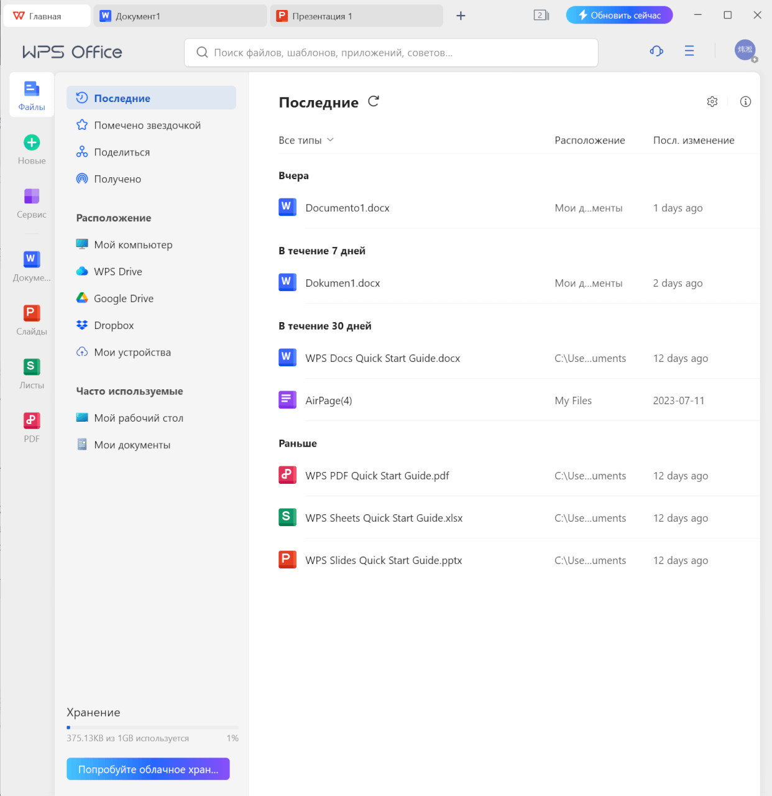Image resolution: width=772 pixels, height=796 pixels.
Task: Click Попробуйте облачное хранилище button
Action: click(148, 769)
